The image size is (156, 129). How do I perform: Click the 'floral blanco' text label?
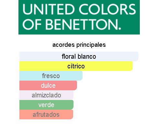coord(79,56)
